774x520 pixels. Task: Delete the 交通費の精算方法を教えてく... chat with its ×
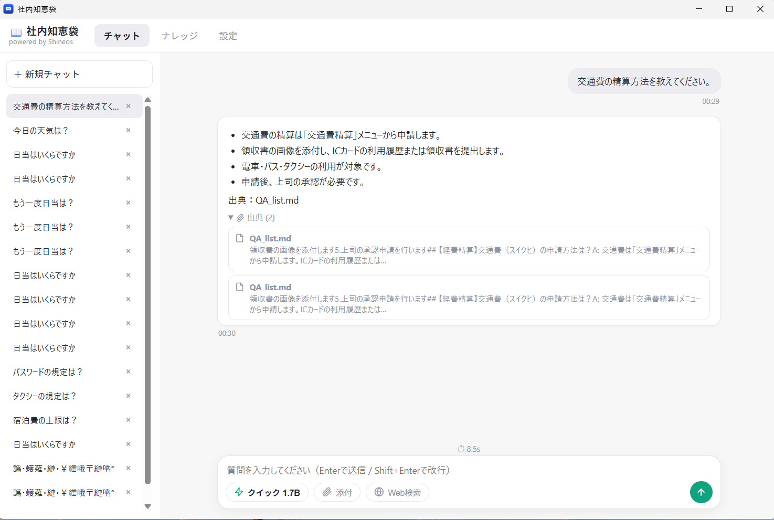128,106
